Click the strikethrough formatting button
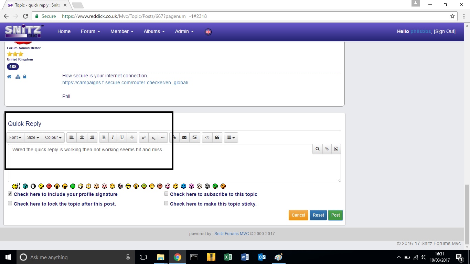 click(132, 137)
